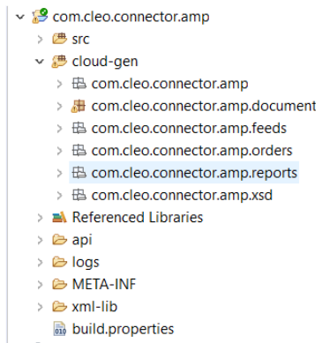The height and width of the screenshot is (343, 330).
Task: Select the src label
Action: point(80,40)
